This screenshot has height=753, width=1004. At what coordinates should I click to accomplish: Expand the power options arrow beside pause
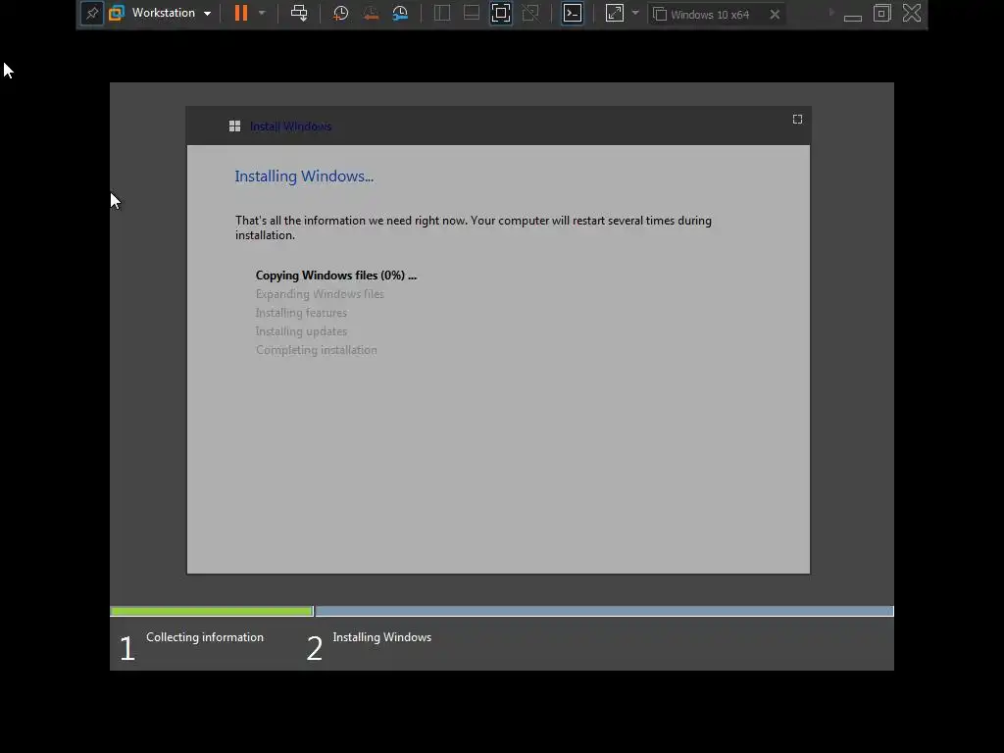coord(261,13)
